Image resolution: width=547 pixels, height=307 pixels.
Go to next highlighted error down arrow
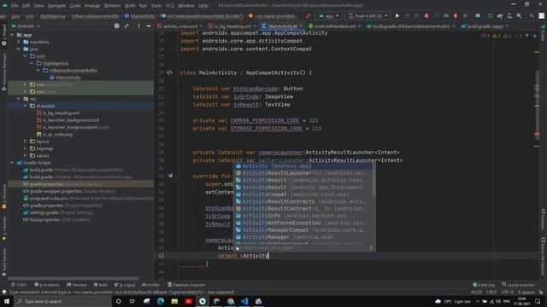[534, 36]
